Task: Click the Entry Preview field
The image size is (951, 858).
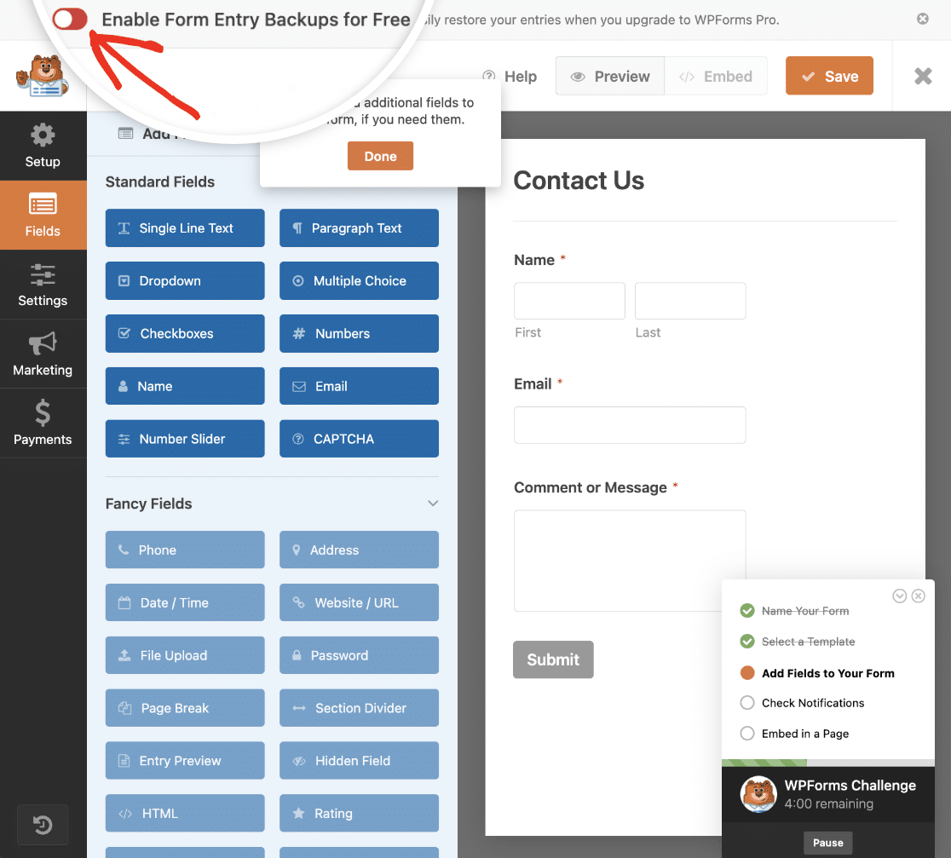Action: click(x=185, y=761)
